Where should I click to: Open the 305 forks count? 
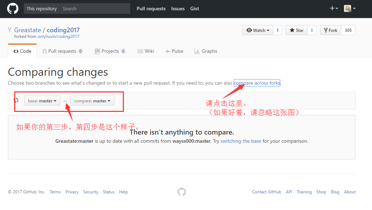[348, 30]
